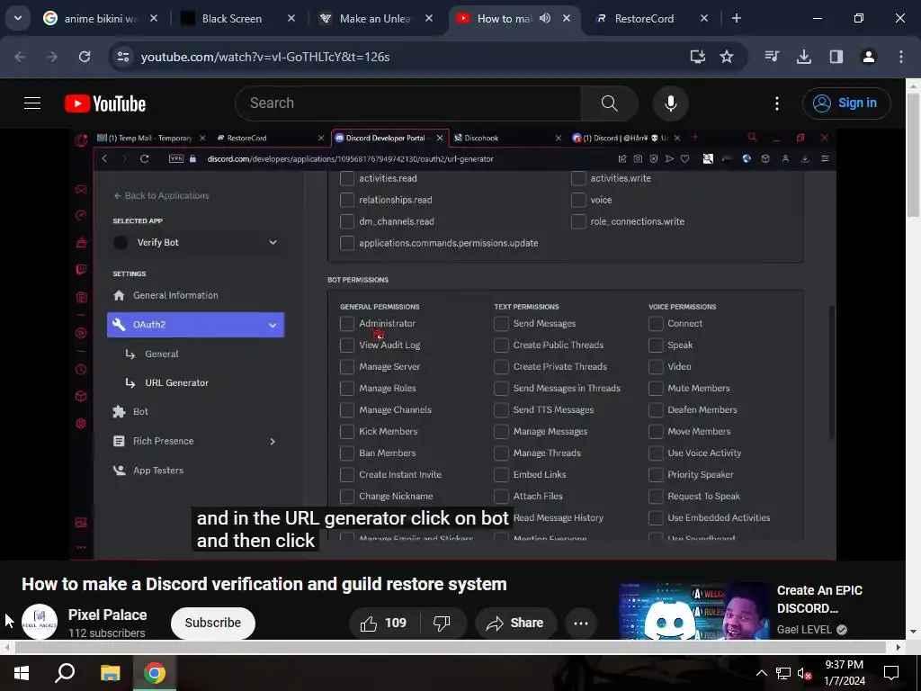Viewport: 921px width, 691px height.
Task: Reload the page in Chrome
Action: click(x=85, y=57)
